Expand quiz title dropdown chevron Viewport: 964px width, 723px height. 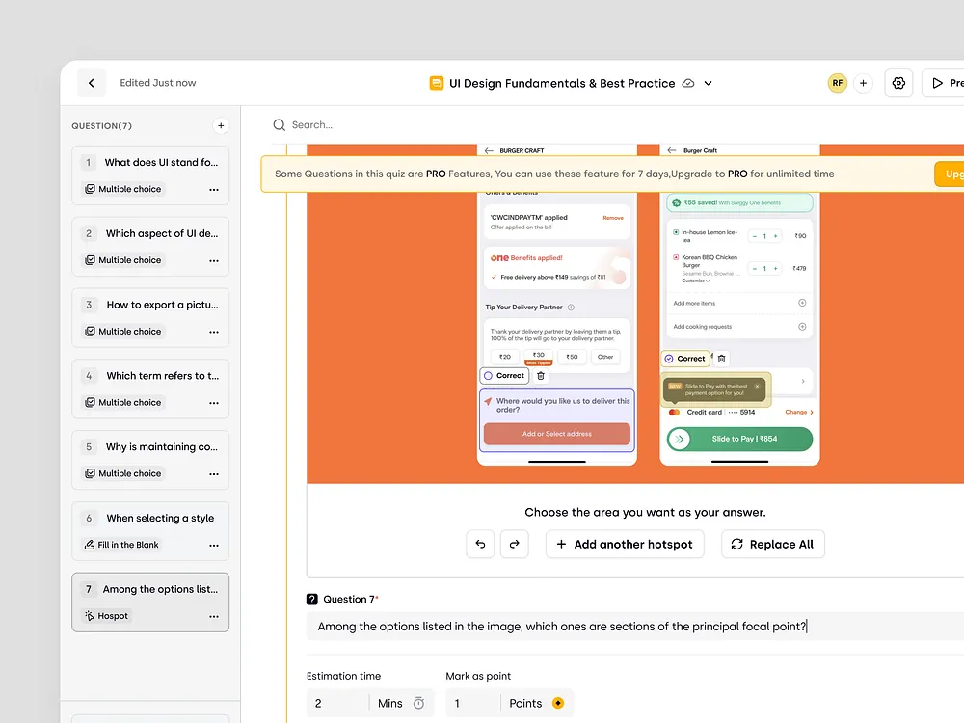pyautogui.click(x=709, y=83)
